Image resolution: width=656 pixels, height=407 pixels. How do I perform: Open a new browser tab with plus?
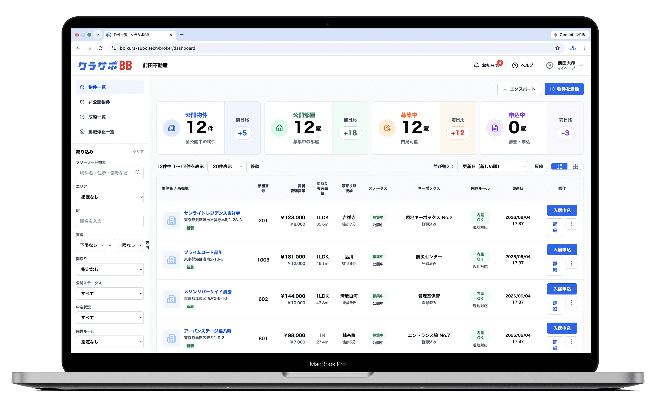(182, 35)
